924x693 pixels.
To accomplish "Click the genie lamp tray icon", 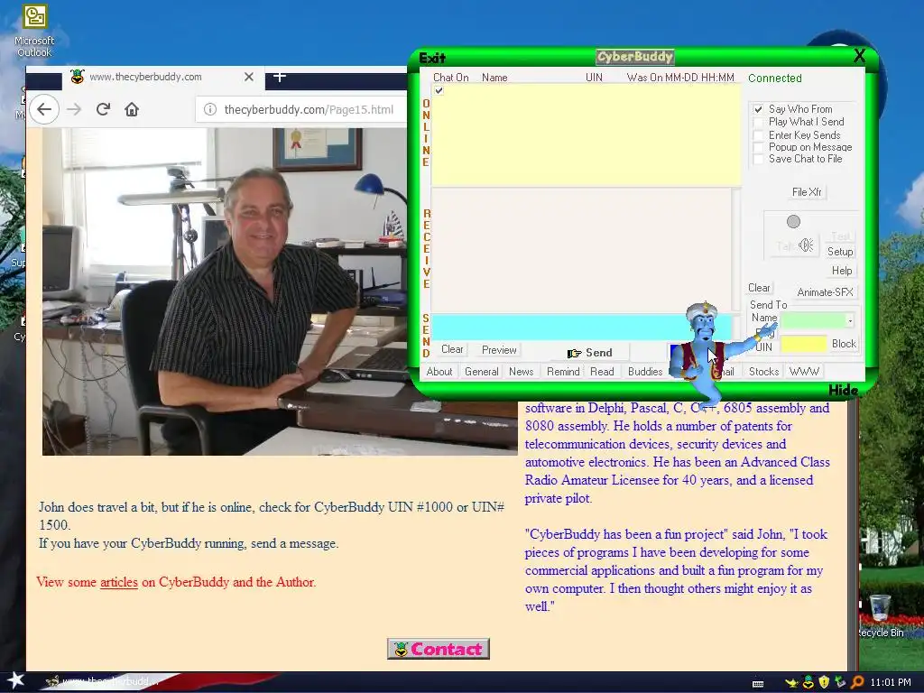I will 791,682.
